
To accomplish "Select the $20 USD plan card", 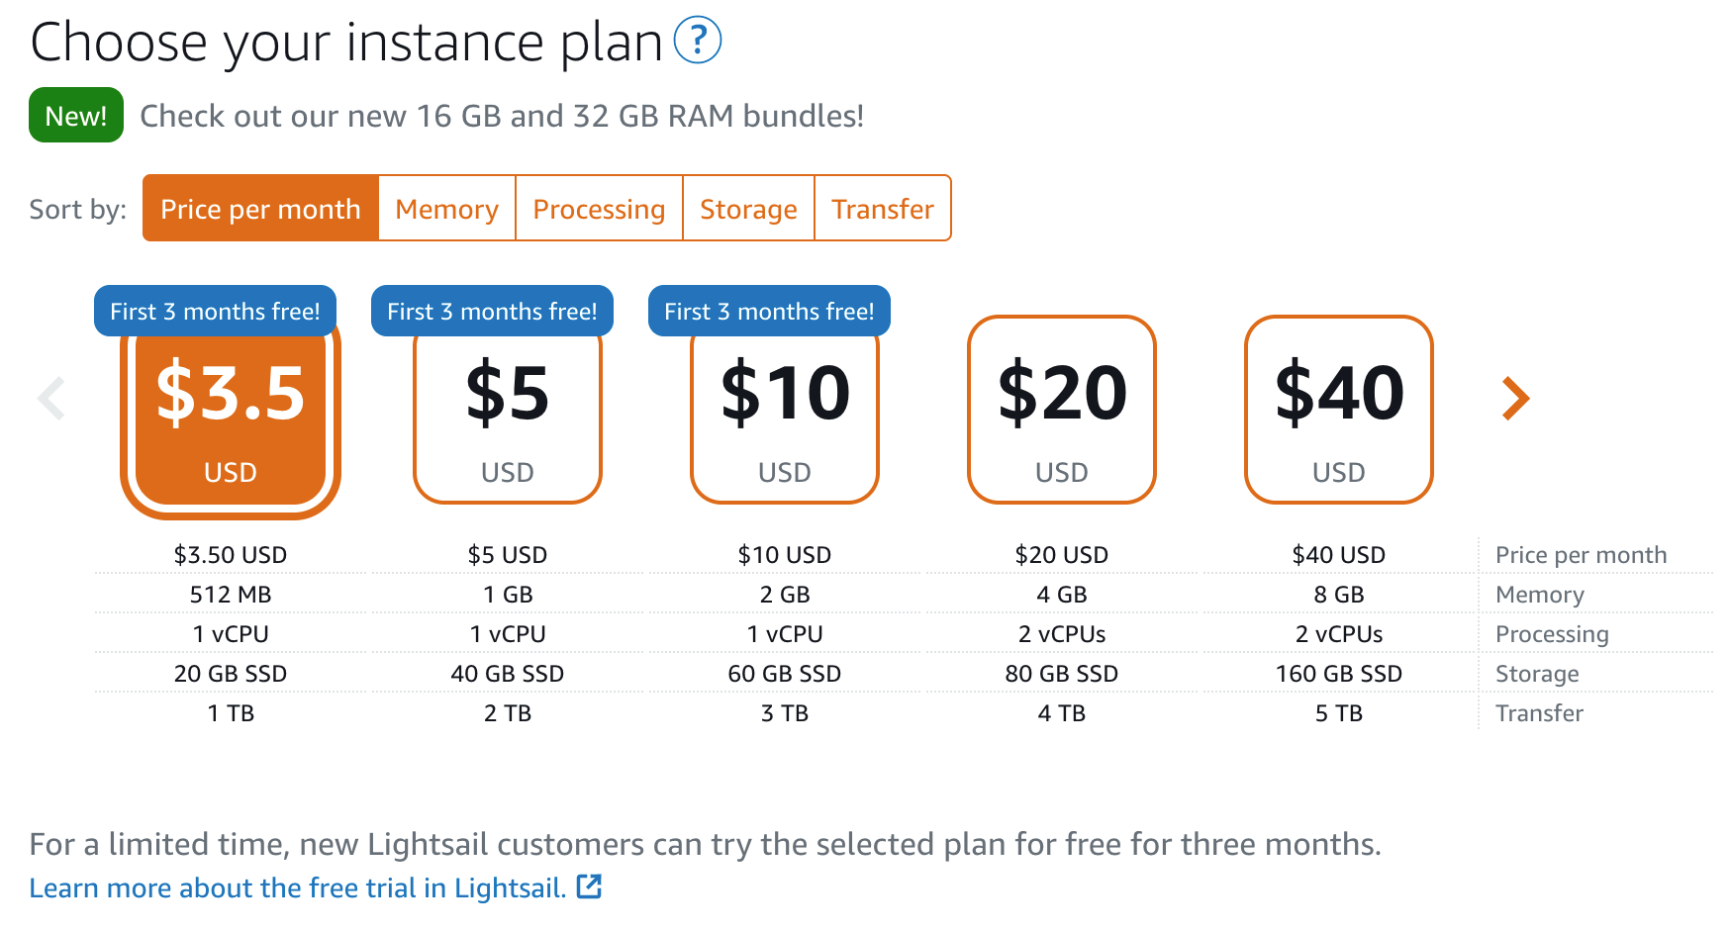I will pyautogui.click(x=1061, y=411).
